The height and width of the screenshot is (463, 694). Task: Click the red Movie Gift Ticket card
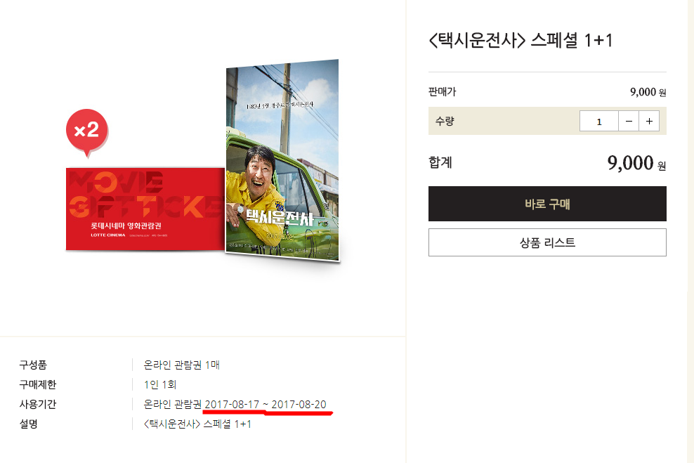click(145, 209)
